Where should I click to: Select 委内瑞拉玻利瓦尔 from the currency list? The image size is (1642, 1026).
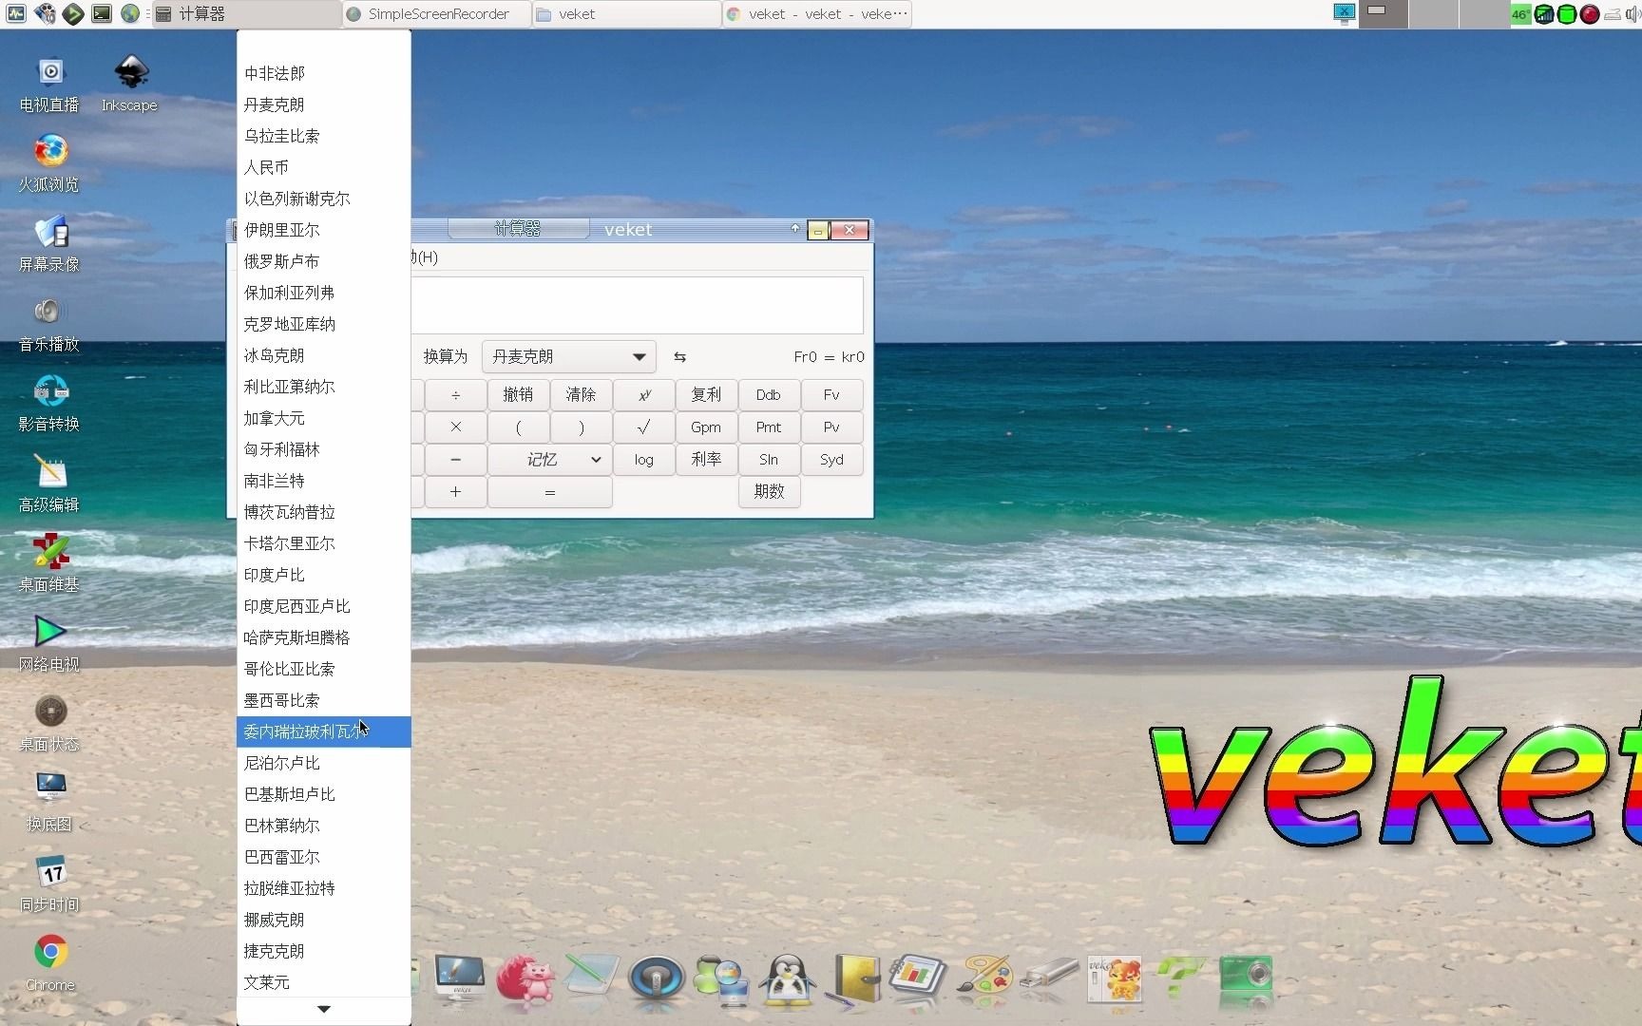[324, 731]
